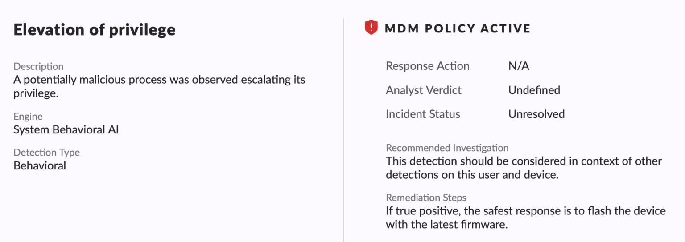This screenshot has width=685, height=242.
Task: Click the Response Action label
Action: coord(427,66)
